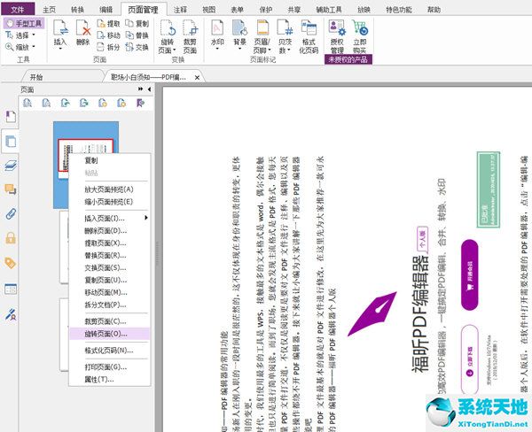The image size is (532, 432).
Task: Click the fourth icon in Pages panel toolbar
Action: (x=84, y=103)
